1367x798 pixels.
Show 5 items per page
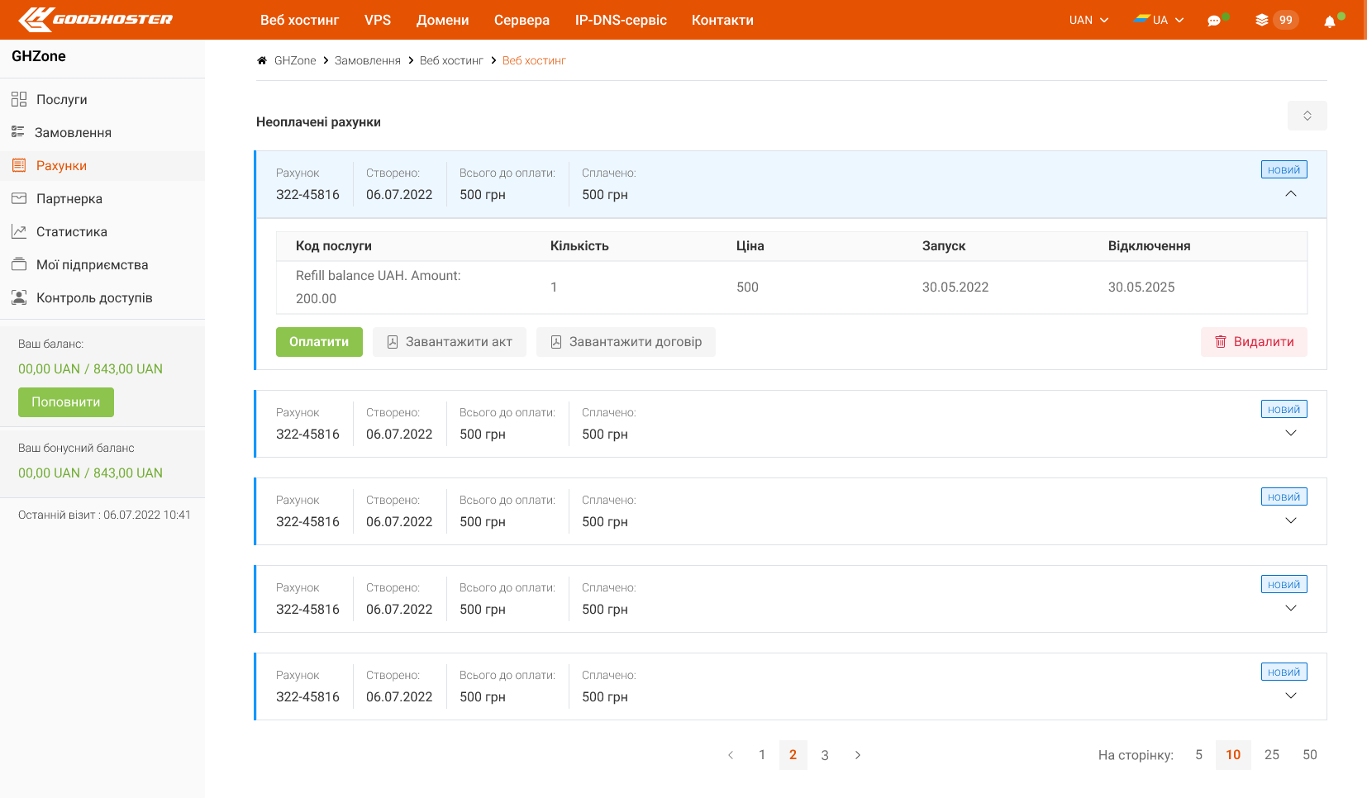pos(1198,755)
